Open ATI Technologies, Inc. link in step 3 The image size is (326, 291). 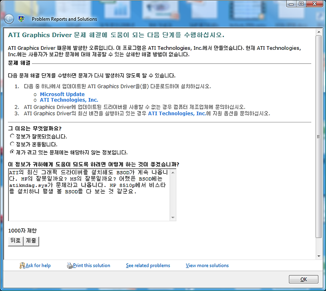click(177, 114)
